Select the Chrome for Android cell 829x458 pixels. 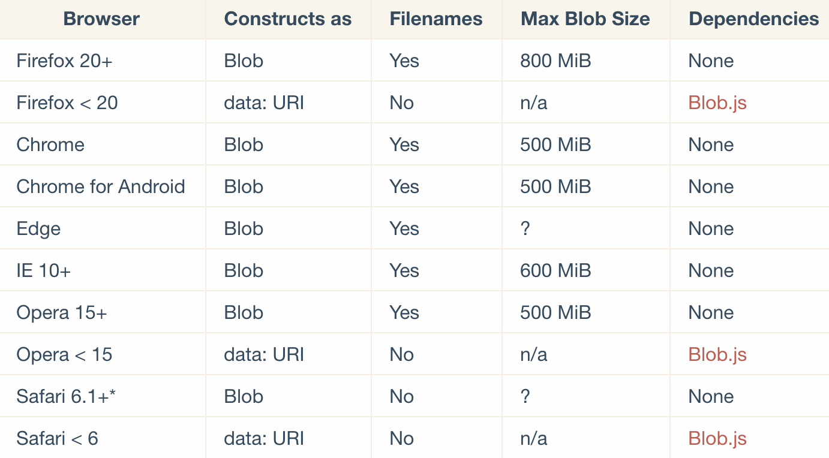101,187
